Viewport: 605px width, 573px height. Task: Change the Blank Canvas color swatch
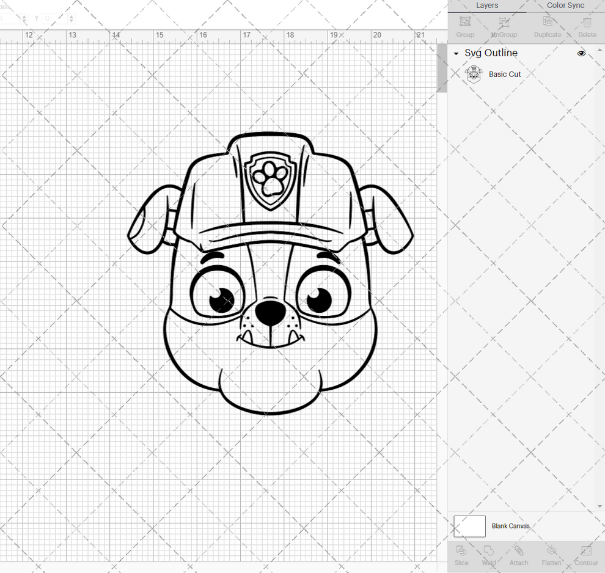click(469, 526)
